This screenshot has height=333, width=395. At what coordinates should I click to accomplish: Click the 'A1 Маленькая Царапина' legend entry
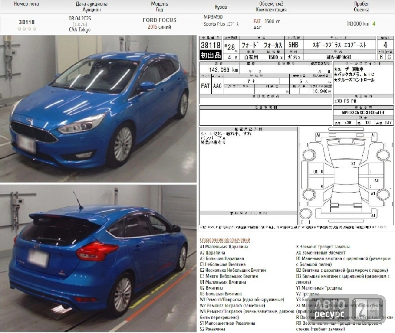tap(224, 247)
